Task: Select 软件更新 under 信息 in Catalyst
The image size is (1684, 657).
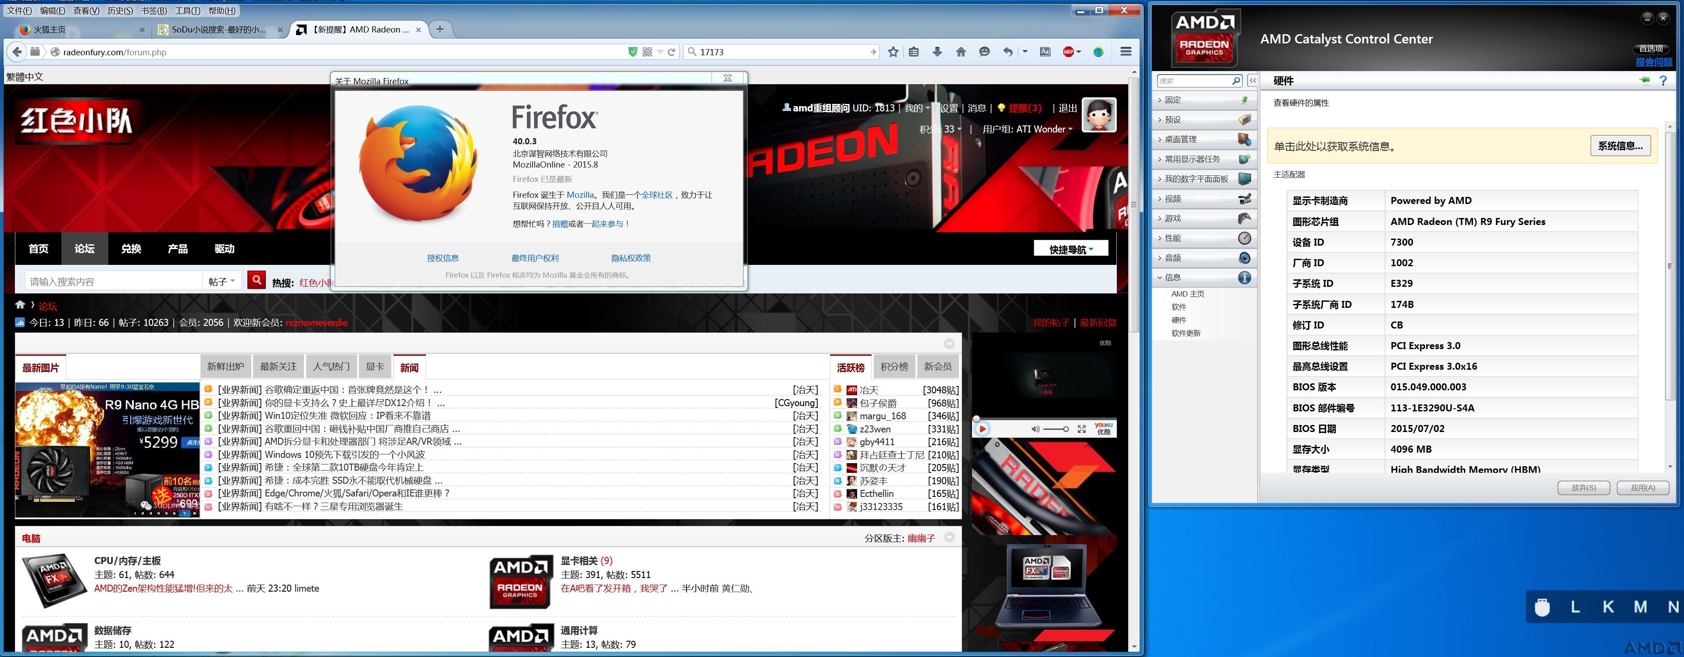Action: (1186, 333)
